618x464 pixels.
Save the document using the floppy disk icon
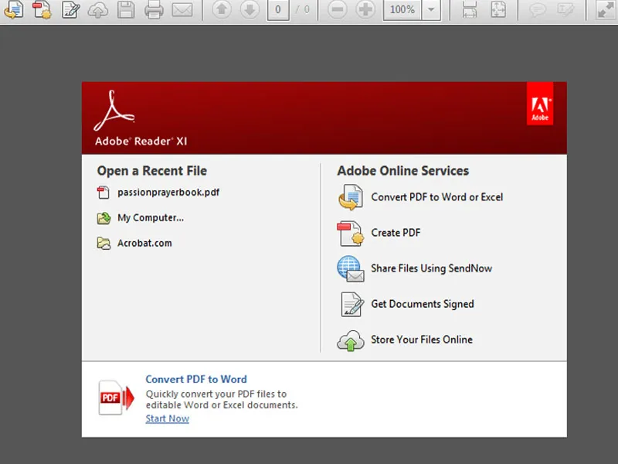pyautogui.click(x=125, y=11)
